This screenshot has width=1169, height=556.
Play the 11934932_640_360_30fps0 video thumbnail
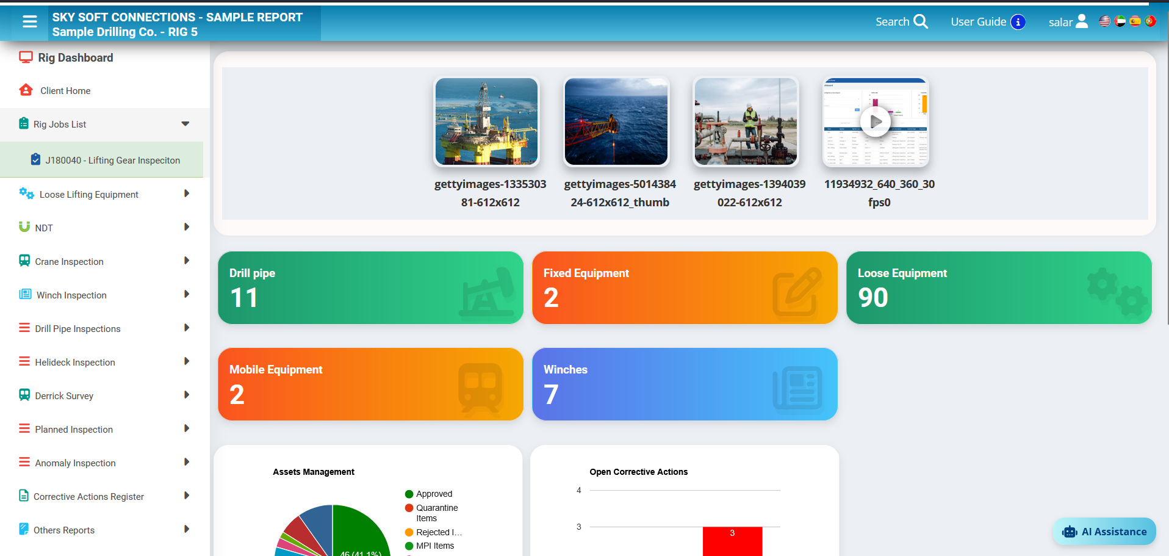point(876,121)
